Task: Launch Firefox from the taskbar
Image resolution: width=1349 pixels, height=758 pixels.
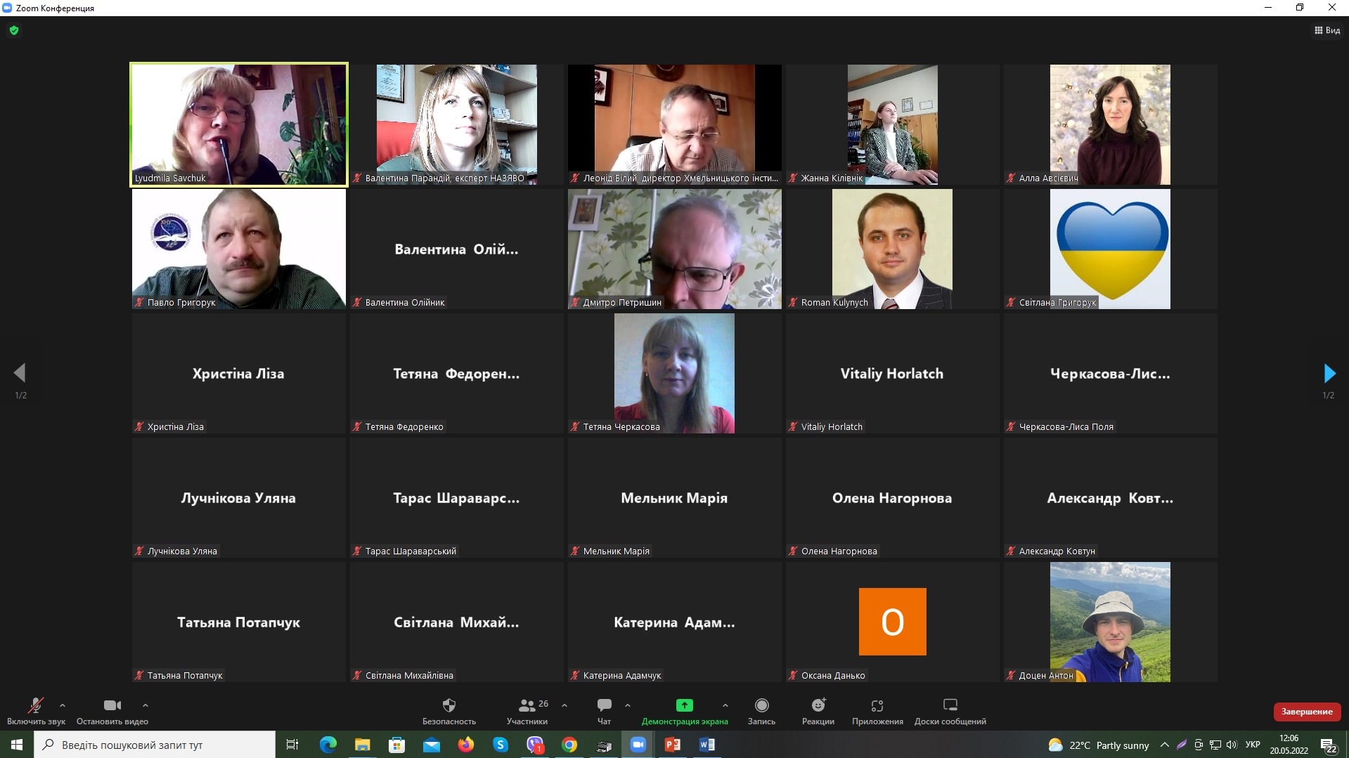Action: tap(465, 745)
